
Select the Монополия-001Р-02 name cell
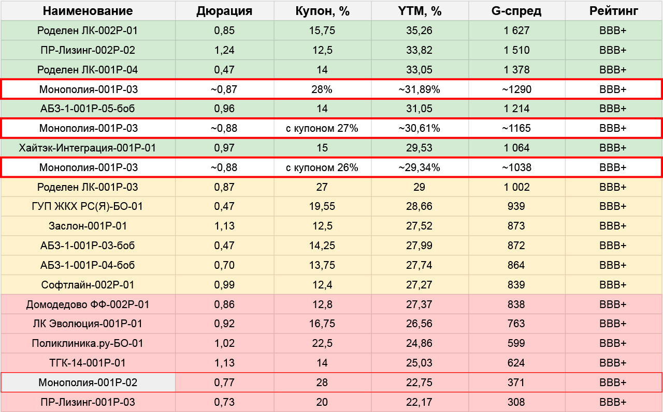88,383
